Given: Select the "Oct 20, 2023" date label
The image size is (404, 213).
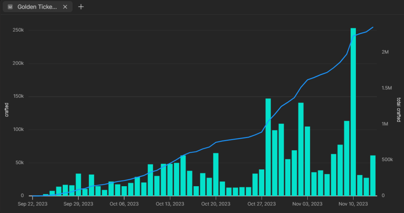Looking at the screenshot, I should pyautogui.click(x=215, y=204).
